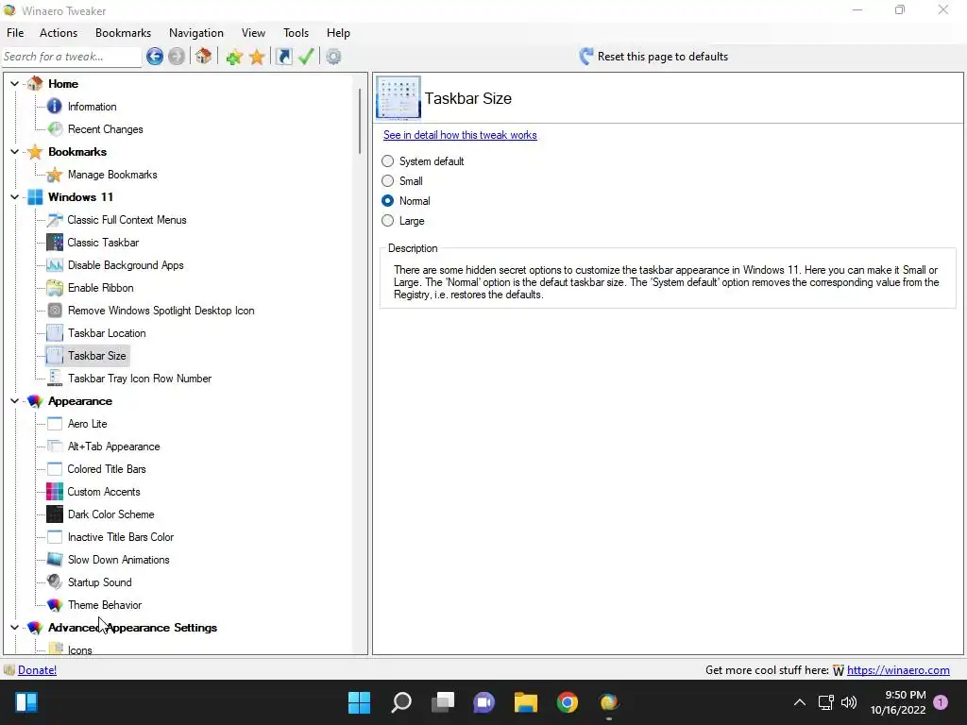The image size is (967, 725).
Task: Collapse the Appearance tree section
Action: tap(15, 400)
